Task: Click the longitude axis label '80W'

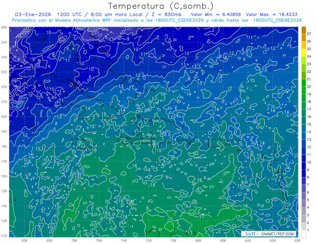Action: tap(49, 240)
